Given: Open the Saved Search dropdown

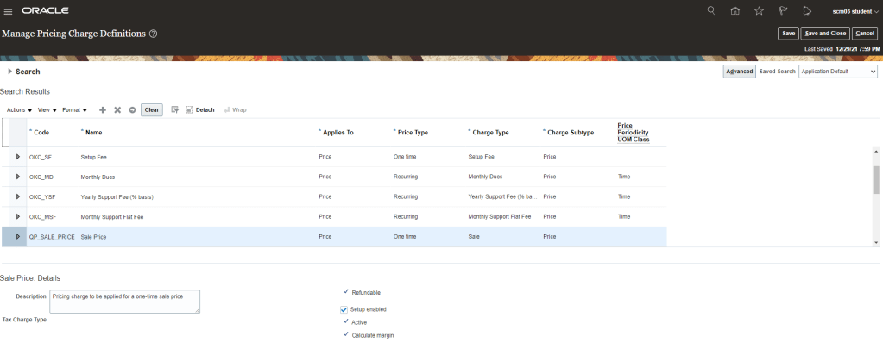Looking at the screenshot, I should click(837, 72).
